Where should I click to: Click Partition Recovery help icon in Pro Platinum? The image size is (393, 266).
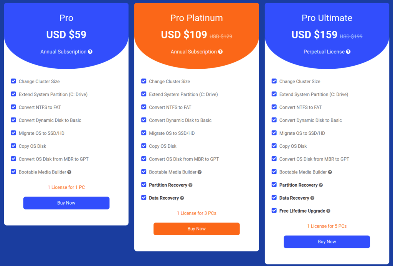[x=190, y=185]
